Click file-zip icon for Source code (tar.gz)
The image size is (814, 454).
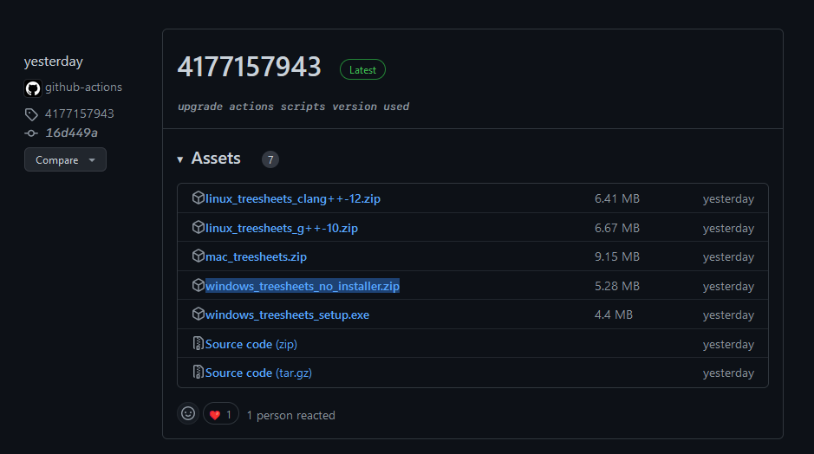pyautogui.click(x=198, y=372)
